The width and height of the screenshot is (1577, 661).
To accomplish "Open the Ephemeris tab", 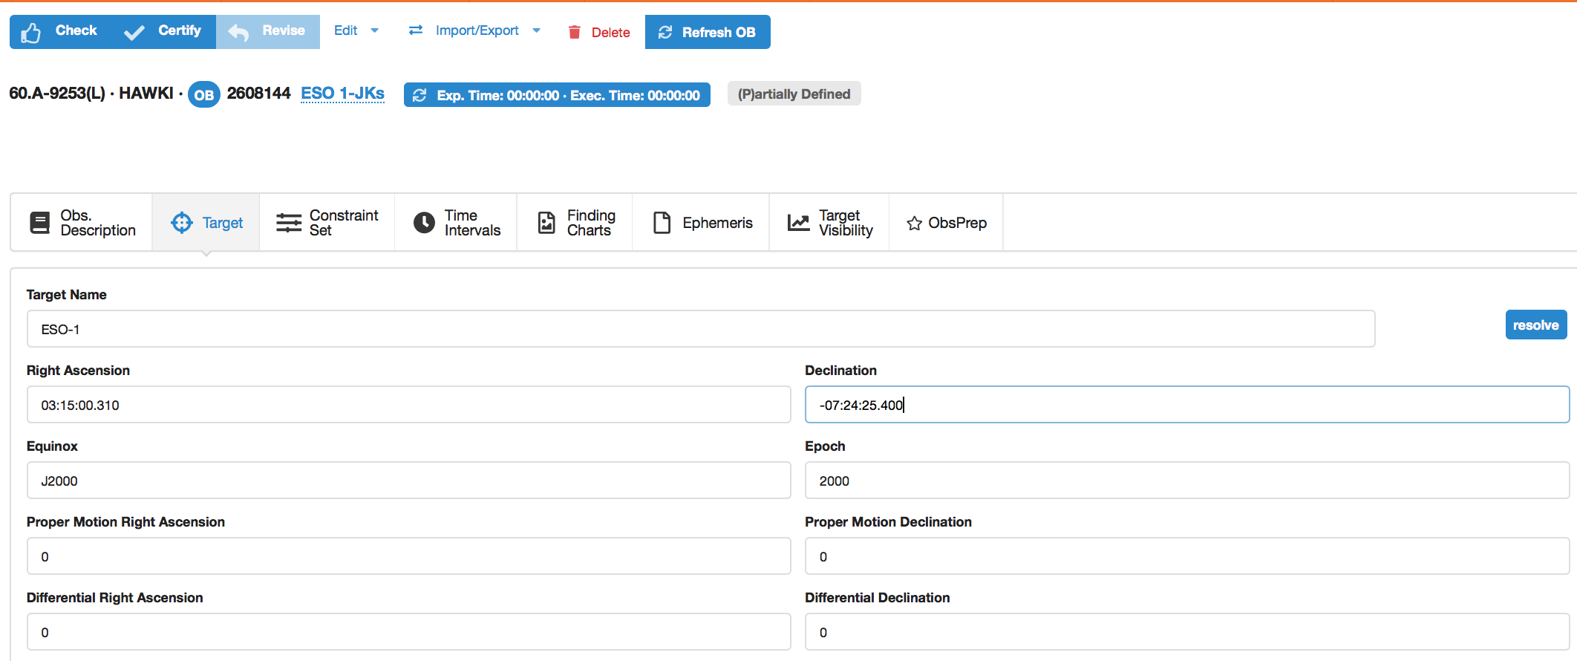I will pyautogui.click(x=702, y=223).
